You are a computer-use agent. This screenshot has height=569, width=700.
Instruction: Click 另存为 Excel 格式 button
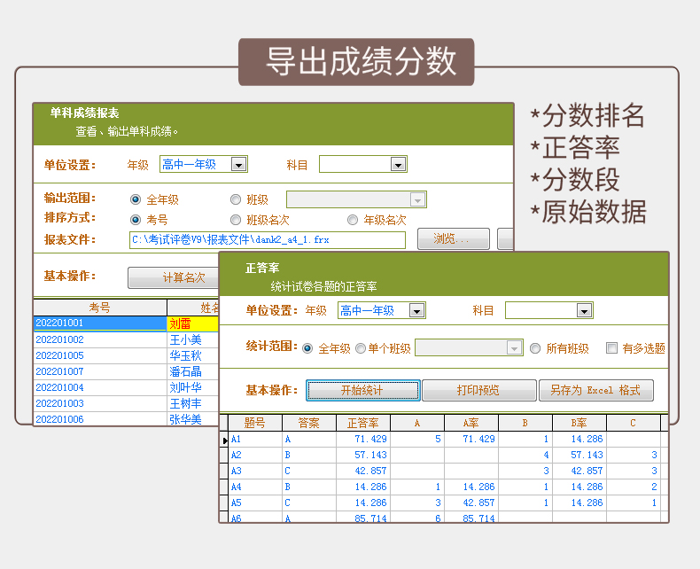(595, 390)
